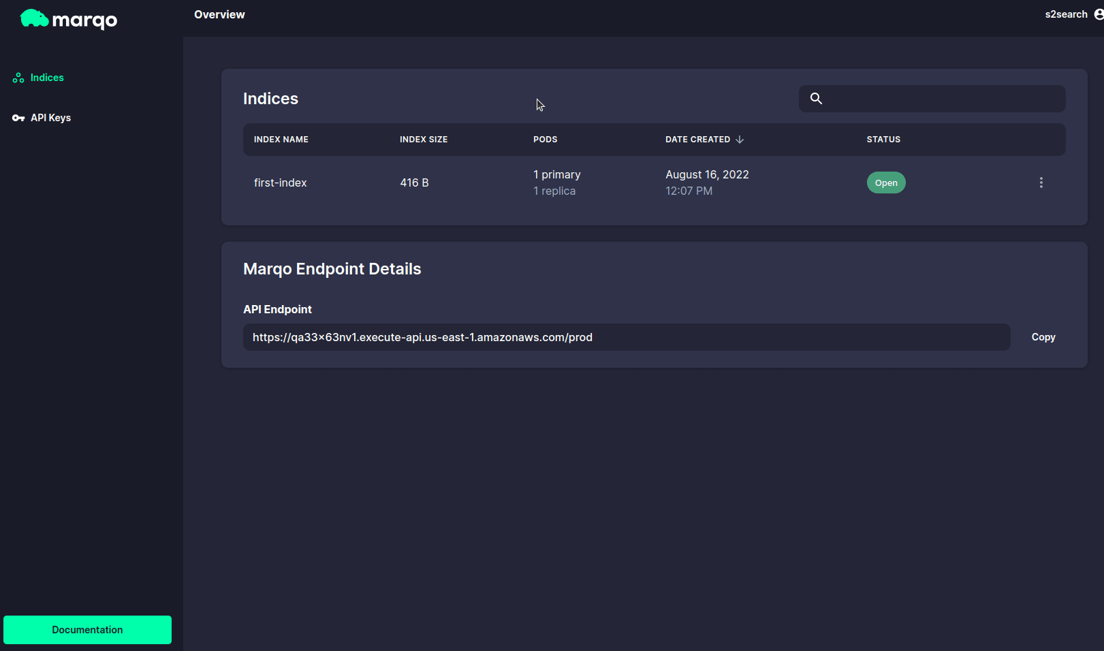1104x651 pixels.
Task: Open the first-index row name
Action: 280,182
